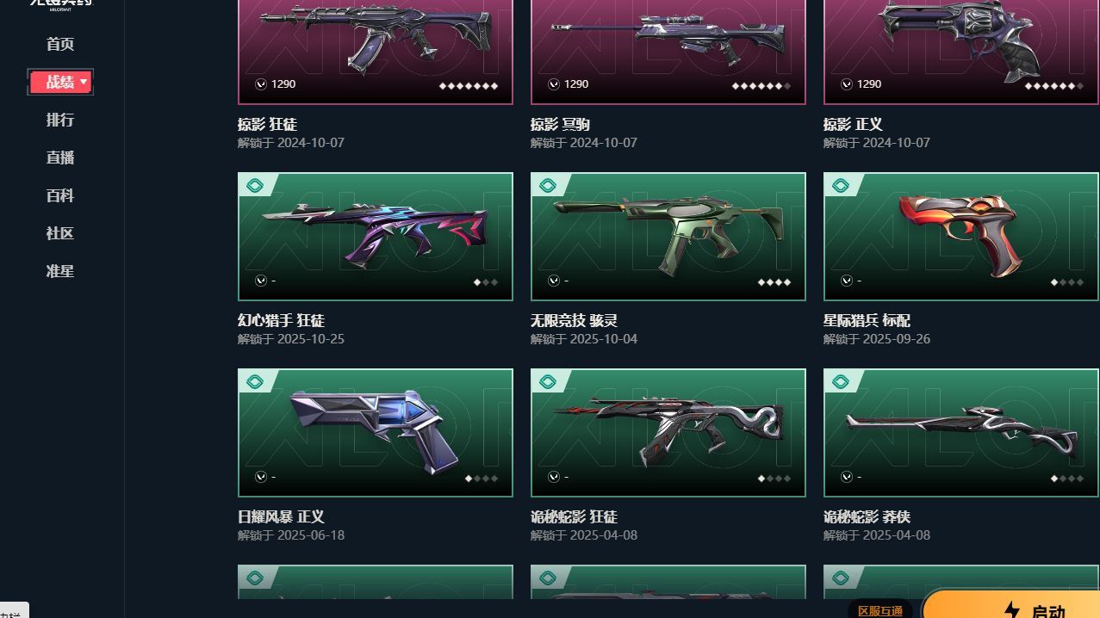Click the lightning icon on the 启动 button

coord(1012,611)
